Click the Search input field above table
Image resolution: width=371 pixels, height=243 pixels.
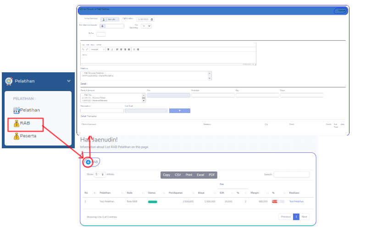point(291,174)
